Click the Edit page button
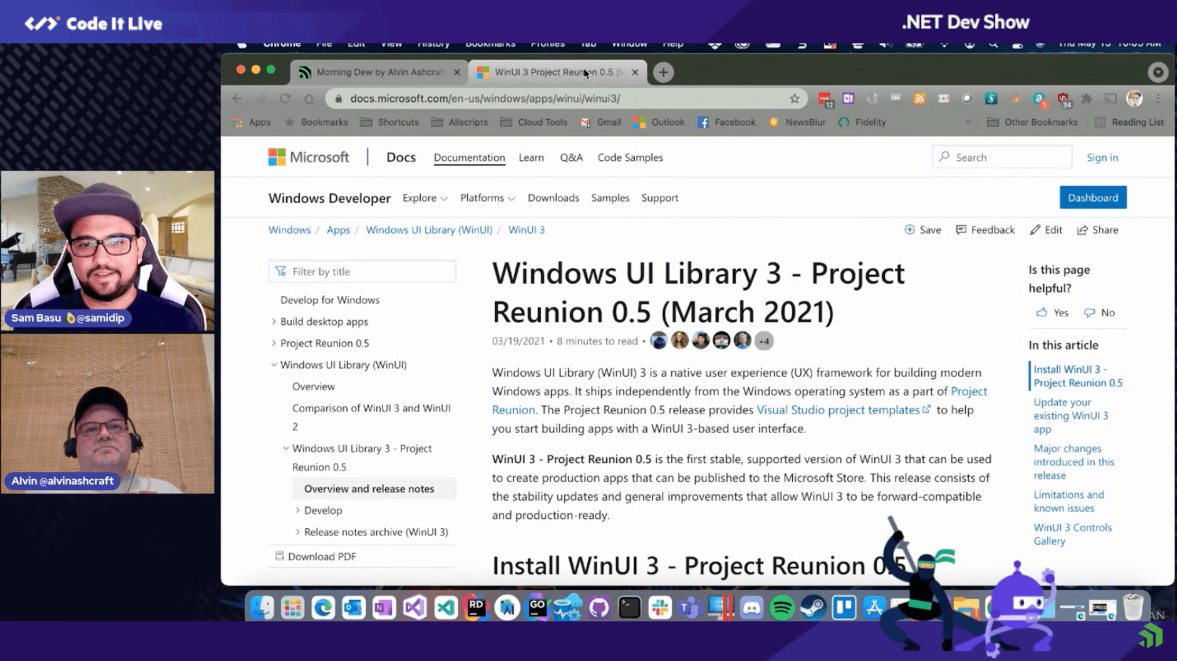Screen dimensions: 1177x661 click(x=1046, y=230)
